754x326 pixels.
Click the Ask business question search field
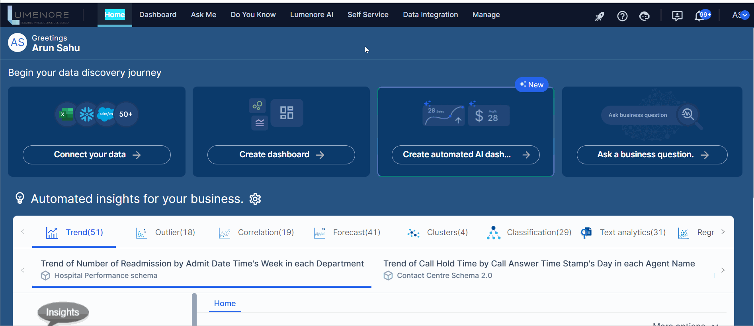638,115
